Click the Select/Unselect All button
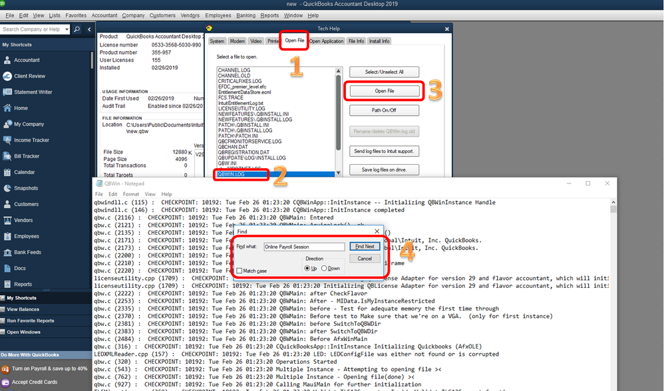664x391 pixels. pyautogui.click(x=384, y=72)
